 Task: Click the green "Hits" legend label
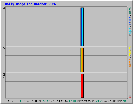[x=130, y=11]
